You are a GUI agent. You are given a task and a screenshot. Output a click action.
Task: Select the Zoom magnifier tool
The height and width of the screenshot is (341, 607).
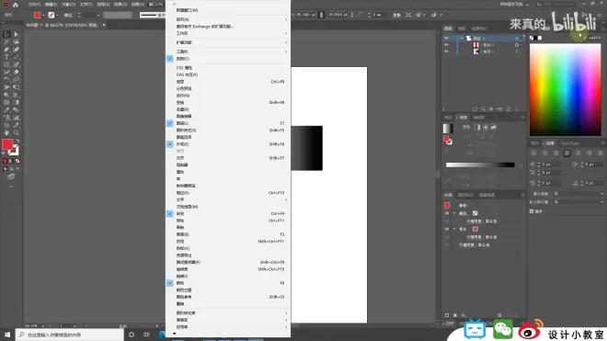(x=17, y=132)
